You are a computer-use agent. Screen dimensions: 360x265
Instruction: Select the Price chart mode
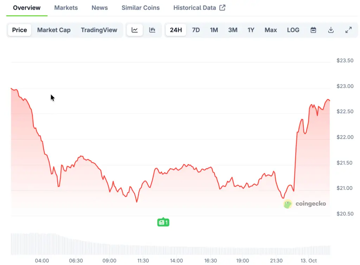pos(20,30)
